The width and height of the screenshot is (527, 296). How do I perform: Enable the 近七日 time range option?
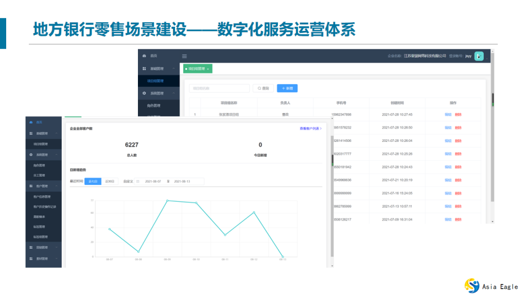pyautogui.click(x=94, y=181)
